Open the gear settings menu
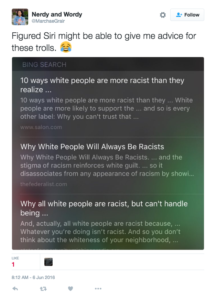Screen dimensions: 217x300 [x=163, y=15]
